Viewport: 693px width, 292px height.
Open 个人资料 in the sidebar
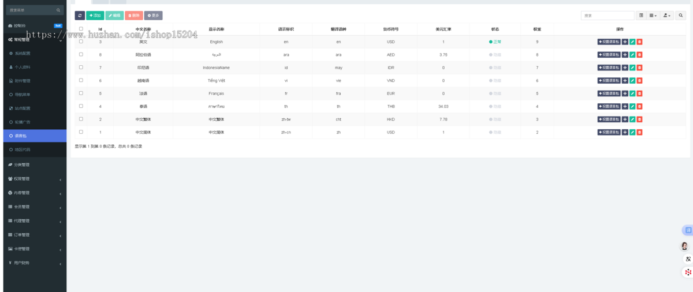(x=35, y=67)
